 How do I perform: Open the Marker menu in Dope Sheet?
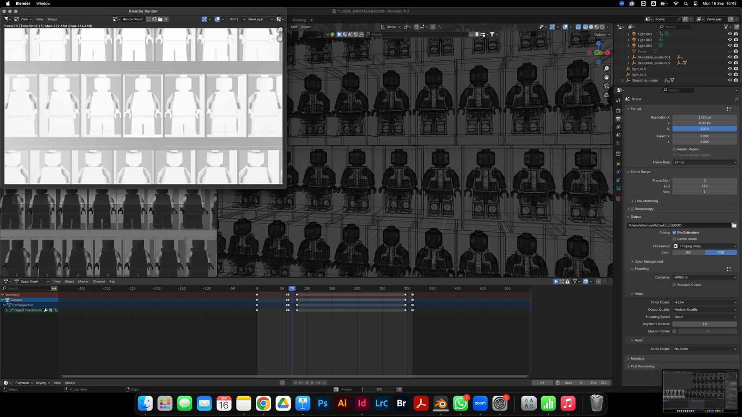click(x=83, y=281)
